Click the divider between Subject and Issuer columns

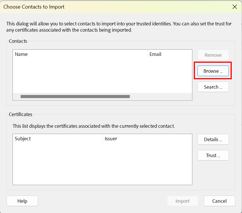[103, 139]
